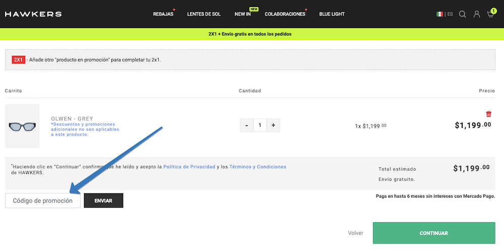Open the Rebajas menu
This screenshot has height=251, width=504.
click(x=163, y=14)
